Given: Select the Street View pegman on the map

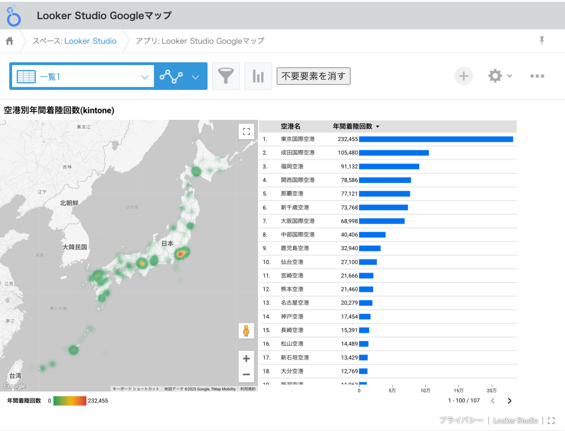Looking at the screenshot, I should coord(246,331).
